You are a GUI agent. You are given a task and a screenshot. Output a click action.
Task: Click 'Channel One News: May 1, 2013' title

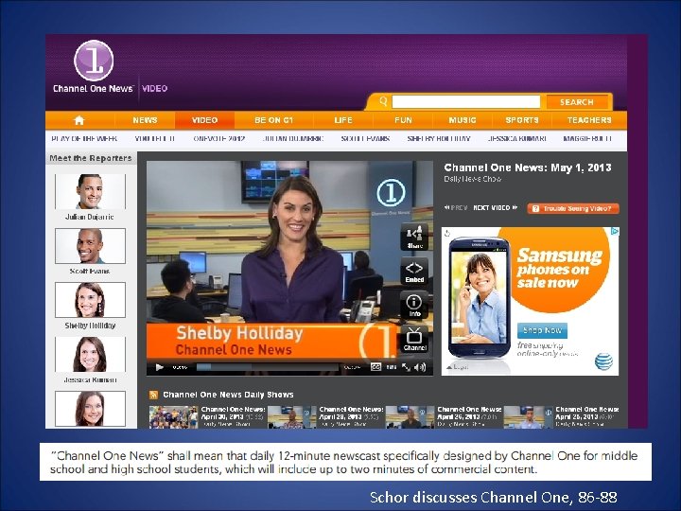tap(528, 167)
